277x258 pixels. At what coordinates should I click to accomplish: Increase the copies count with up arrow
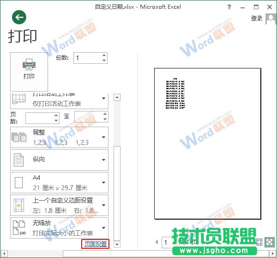[104, 55]
